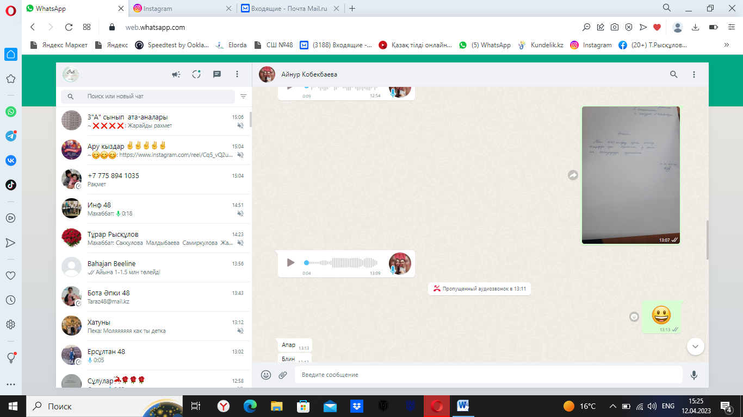Add page to bookmarks with heart icon

(x=657, y=27)
